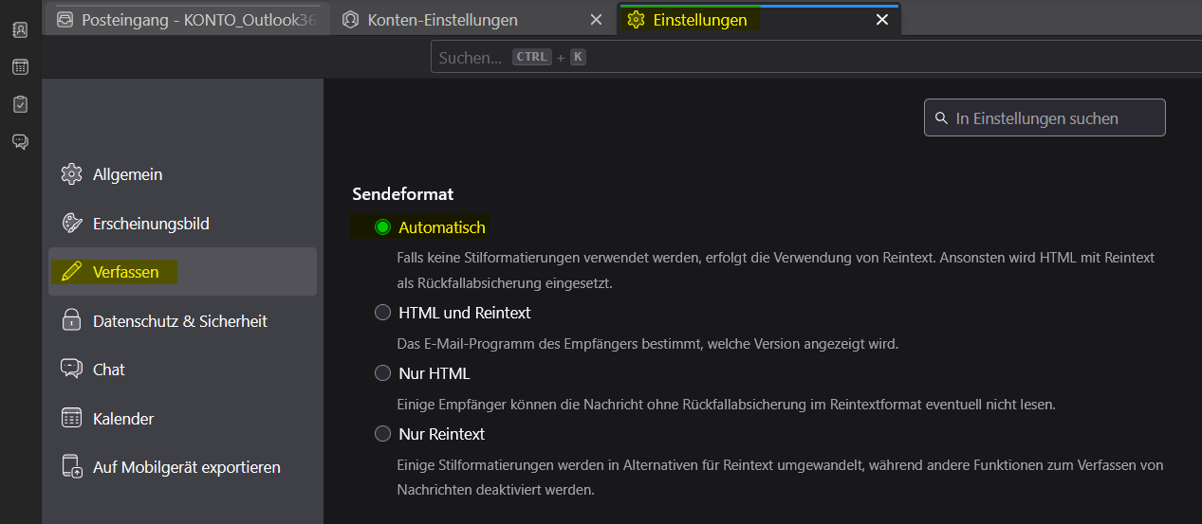Click the Auf Mobilgerät exportieren icon
The image size is (1202, 524).
pyautogui.click(x=71, y=466)
